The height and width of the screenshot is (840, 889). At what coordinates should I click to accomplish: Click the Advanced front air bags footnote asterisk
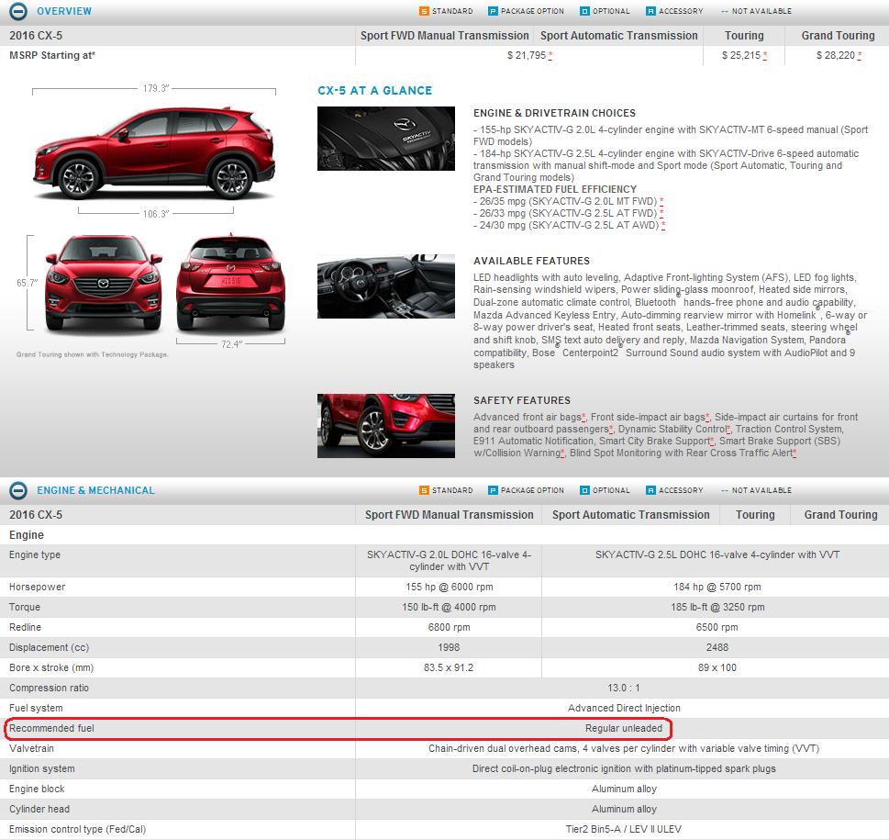(x=583, y=418)
